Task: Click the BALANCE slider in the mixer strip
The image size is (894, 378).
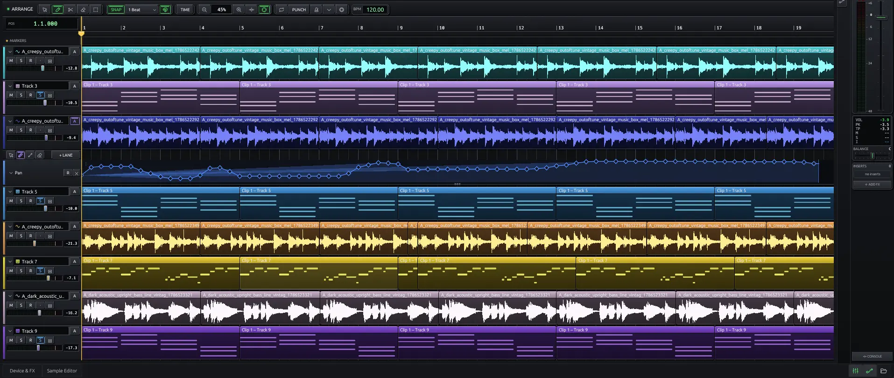Action: [872, 156]
